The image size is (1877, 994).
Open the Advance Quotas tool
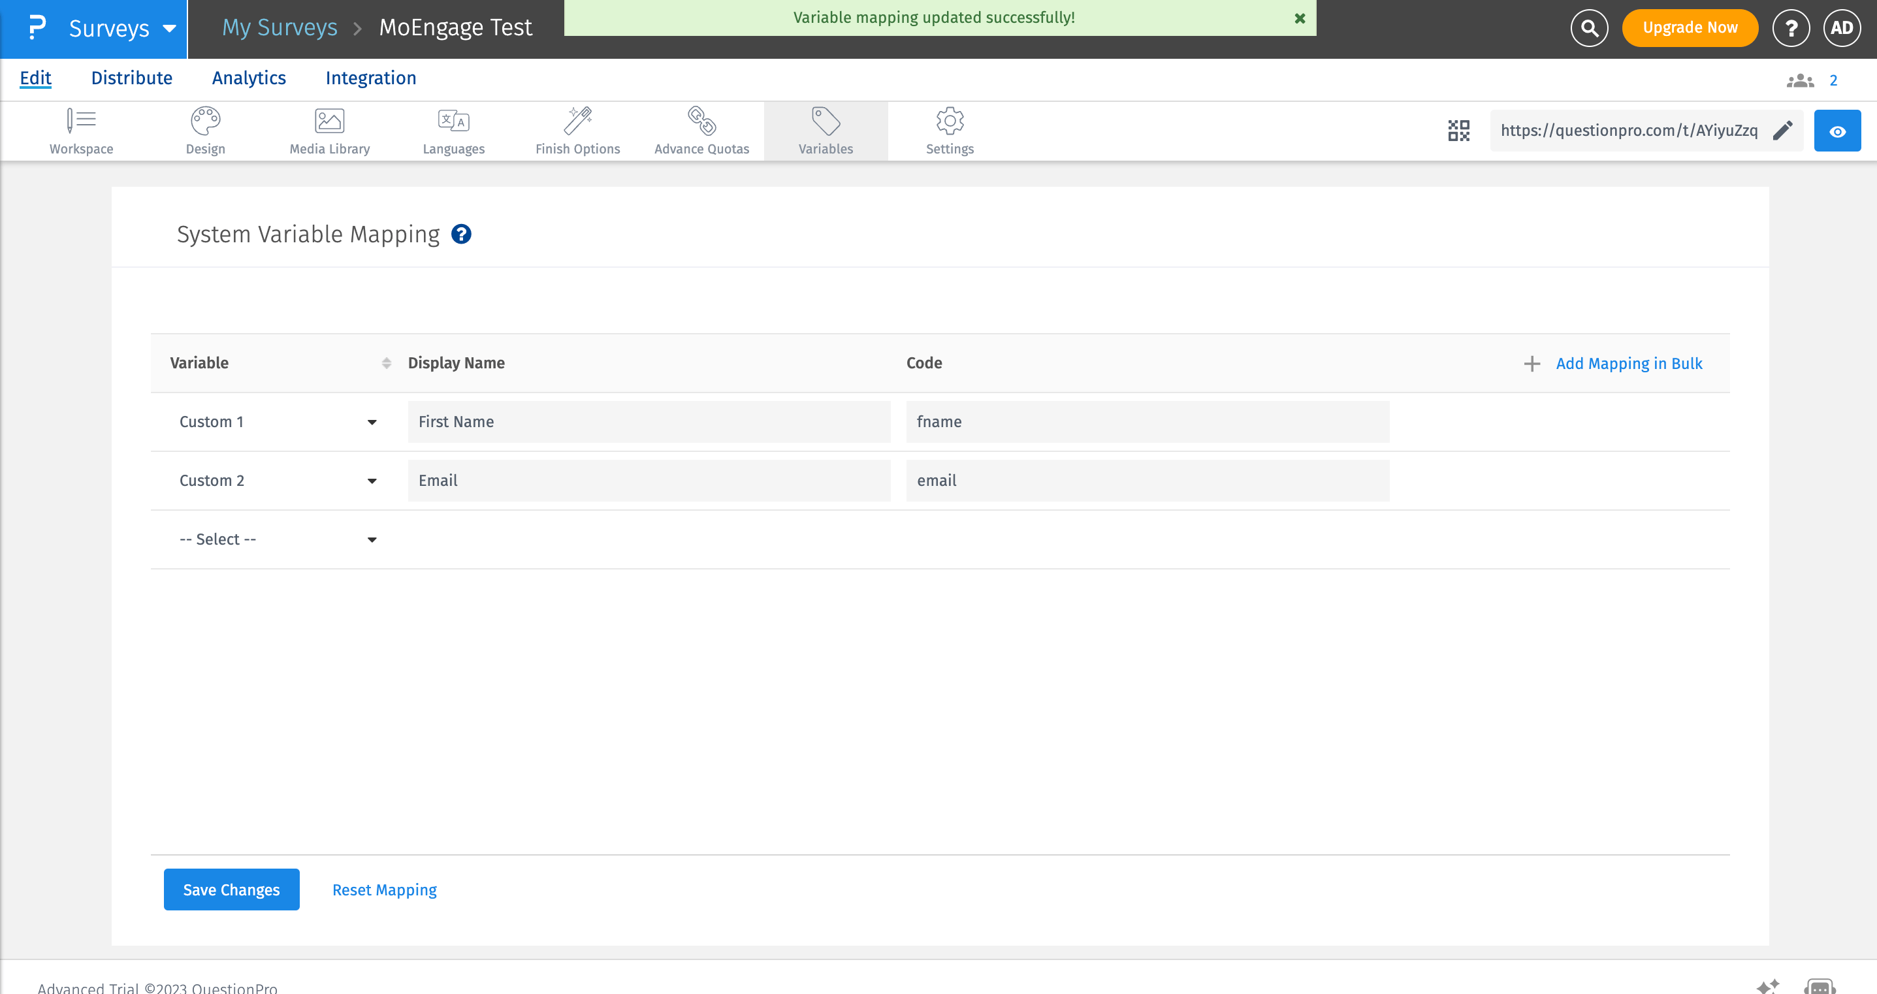[x=701, y=131]
